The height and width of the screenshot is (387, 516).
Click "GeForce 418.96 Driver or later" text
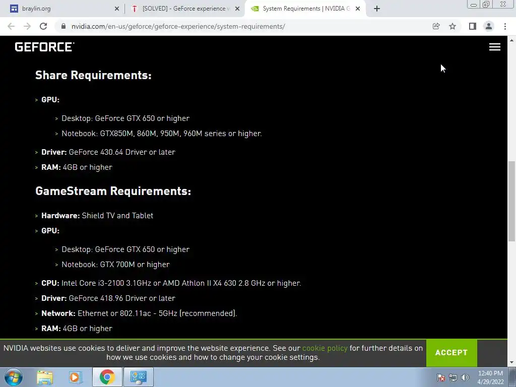[122, 298]
